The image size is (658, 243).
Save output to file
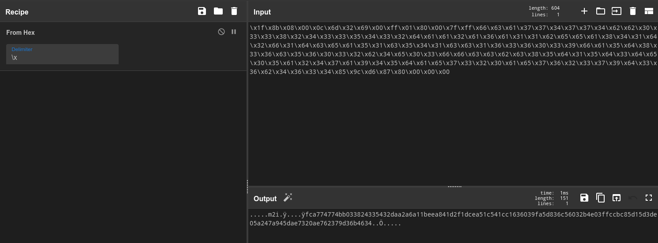point(584,198)
